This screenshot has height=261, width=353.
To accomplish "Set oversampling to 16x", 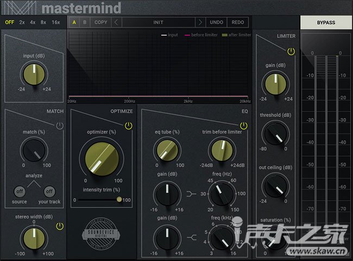I will tap(56, 22).
